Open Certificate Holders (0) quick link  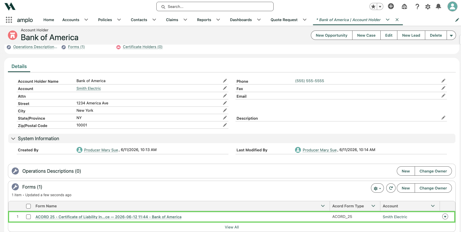(x=143, y=47)
